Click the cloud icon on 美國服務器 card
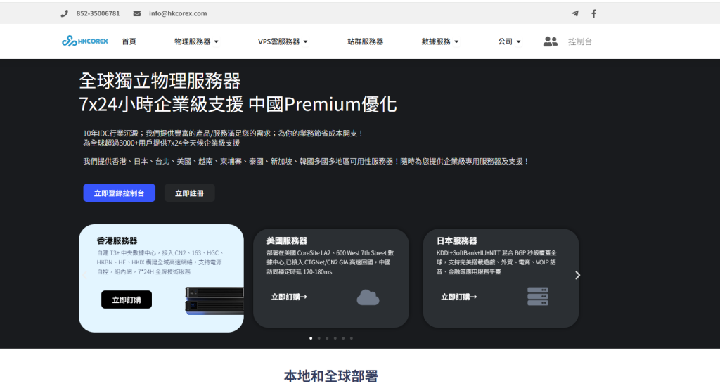The image size is (720, 386). [x=368, y=298]
